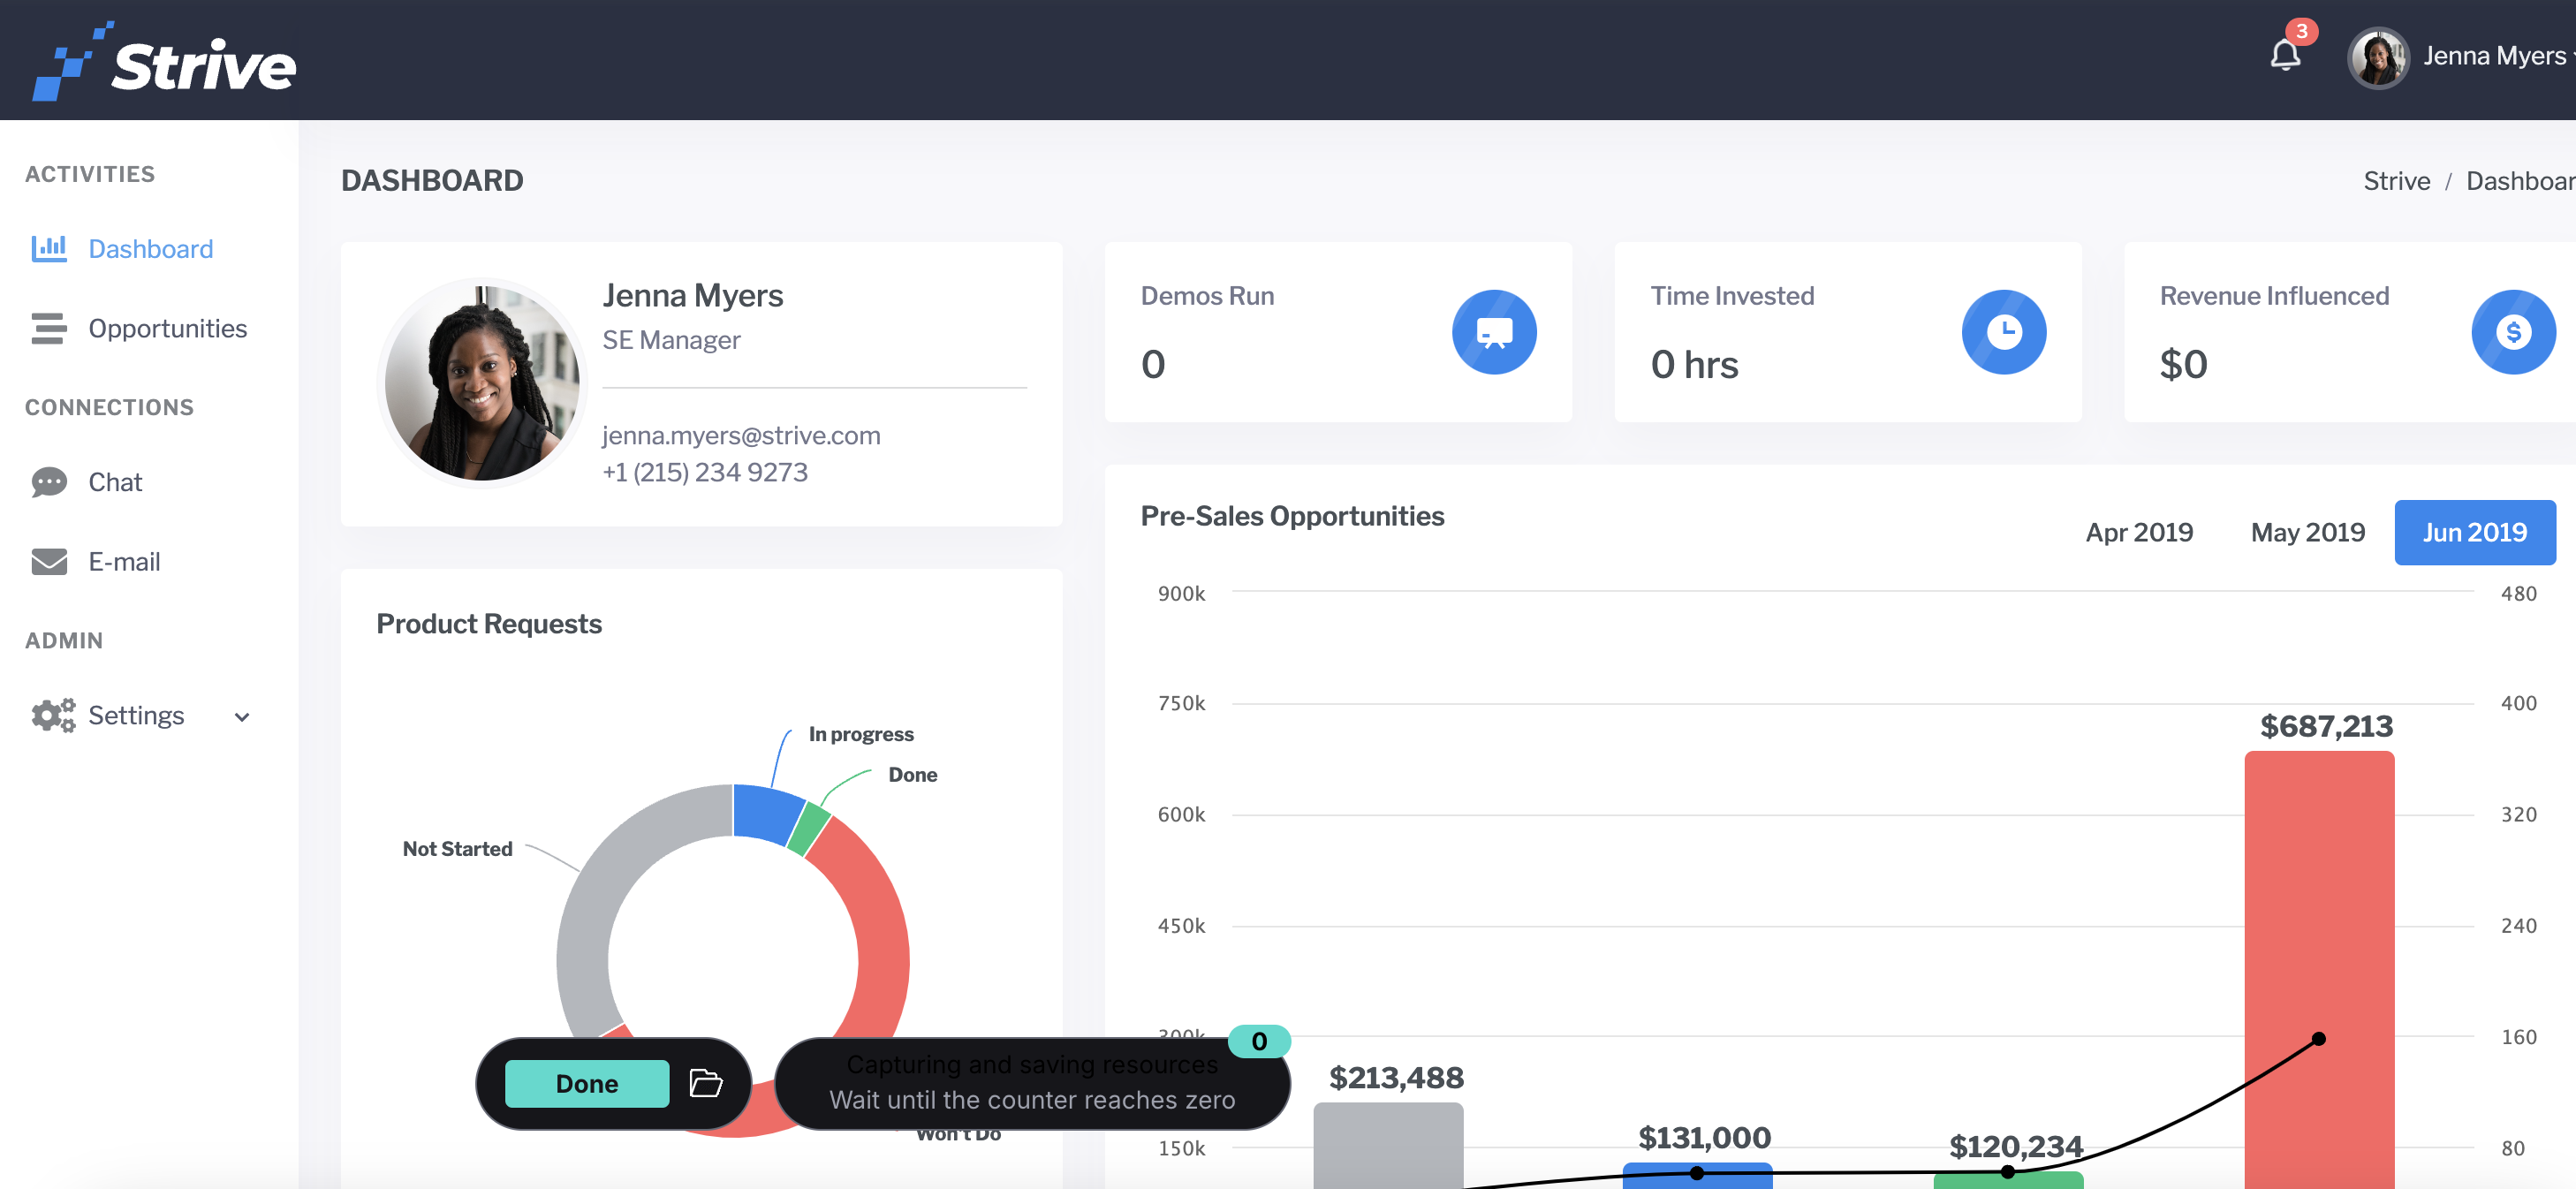
Task: Select the Jun 2019 tab
Action: (2475, 532)
